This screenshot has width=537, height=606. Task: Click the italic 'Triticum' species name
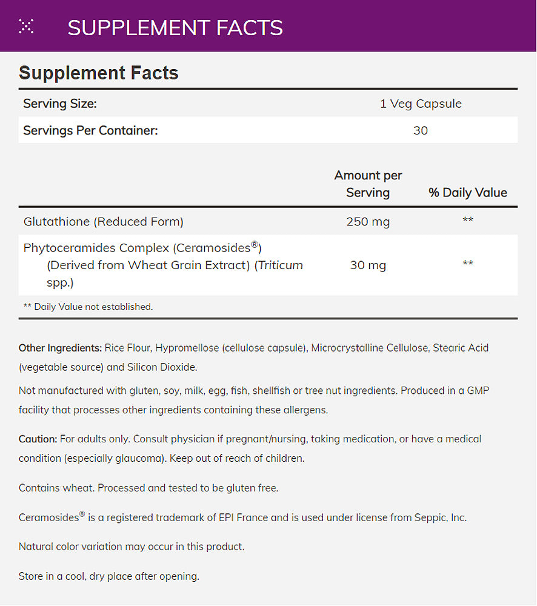(279, 265)
